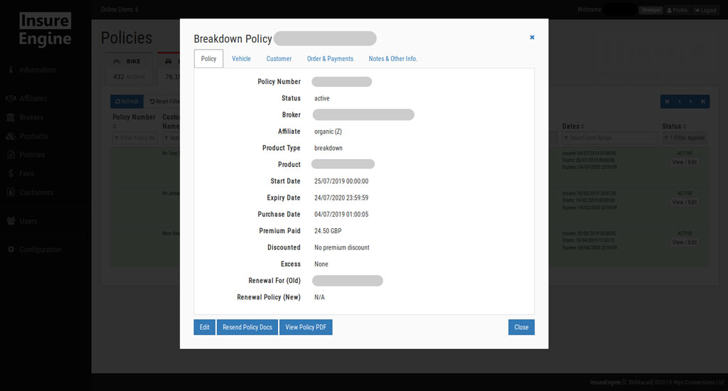Close the modal with the X icon

click(532, 38)
